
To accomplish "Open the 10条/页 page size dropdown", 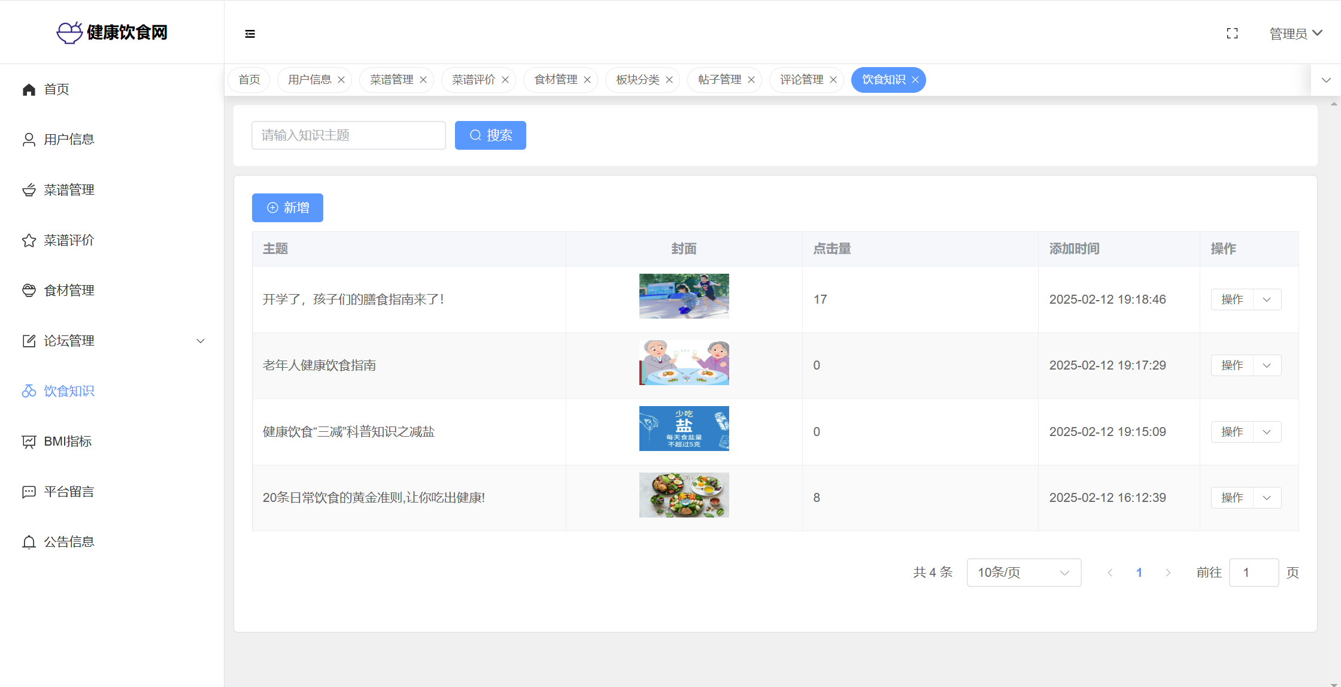I will point(1024,573).
